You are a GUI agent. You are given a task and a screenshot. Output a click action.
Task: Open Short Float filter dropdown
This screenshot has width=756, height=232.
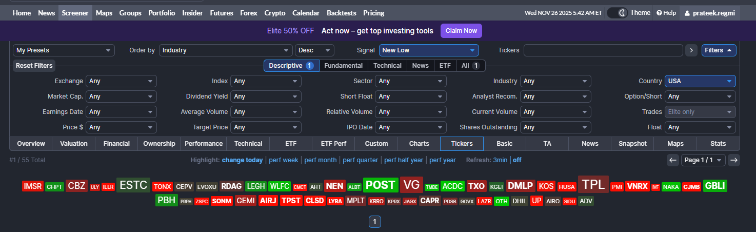pyautogui.click(x=410, y=96)
